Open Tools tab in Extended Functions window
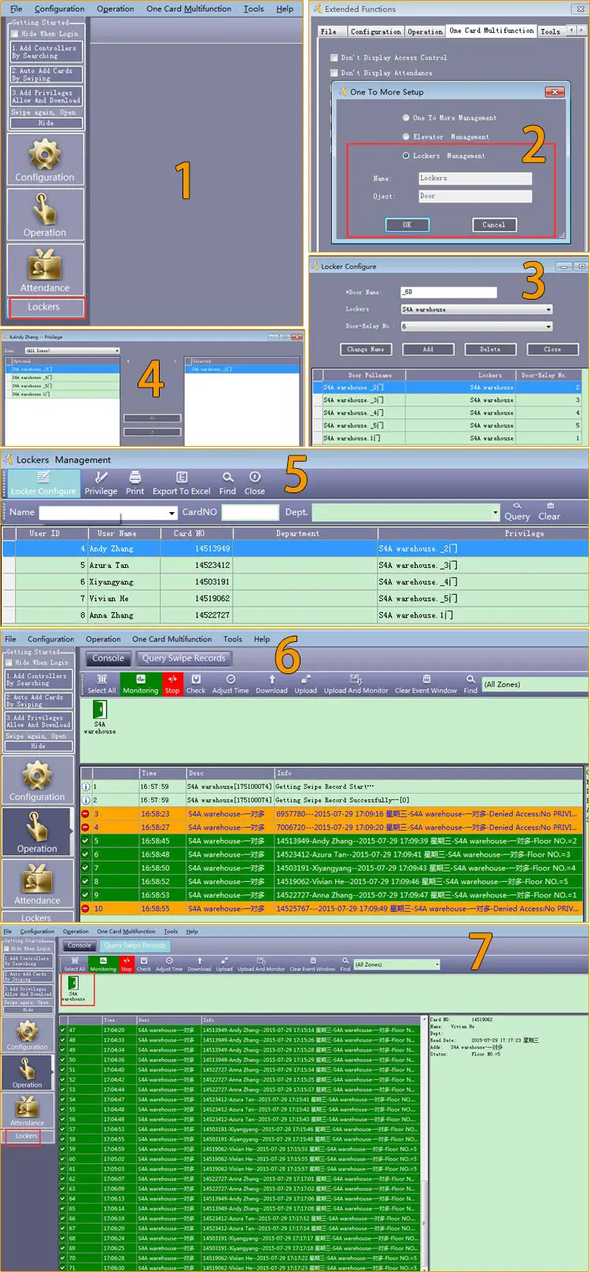The width and height of the screenshot is (590, 1272). pyautogui.click(x=550, y=31)
